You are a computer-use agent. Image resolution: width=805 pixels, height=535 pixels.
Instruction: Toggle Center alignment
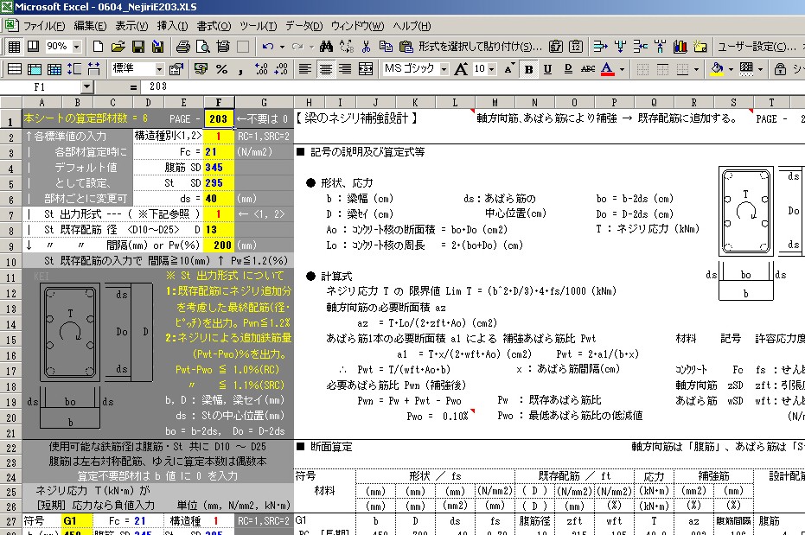325,69
